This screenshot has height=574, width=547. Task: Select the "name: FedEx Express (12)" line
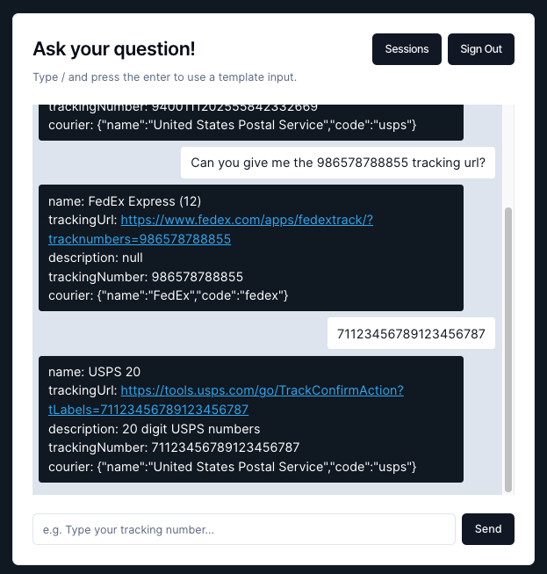125,201
